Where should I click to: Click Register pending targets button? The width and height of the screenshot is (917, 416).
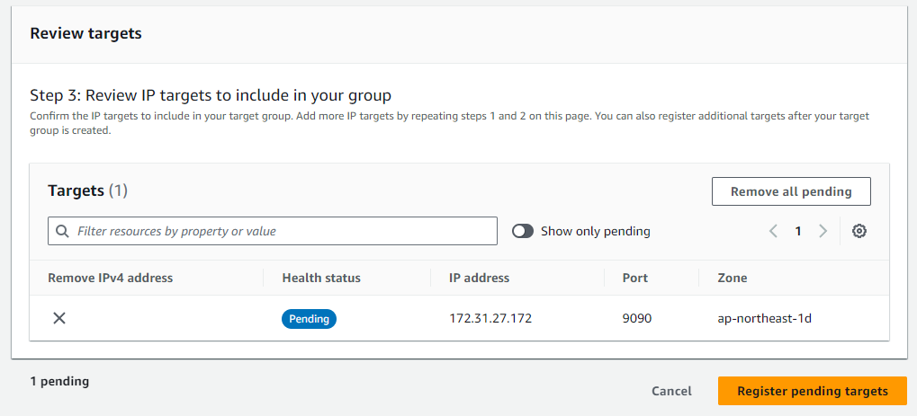pyautogui.click(x=813, y=391)
